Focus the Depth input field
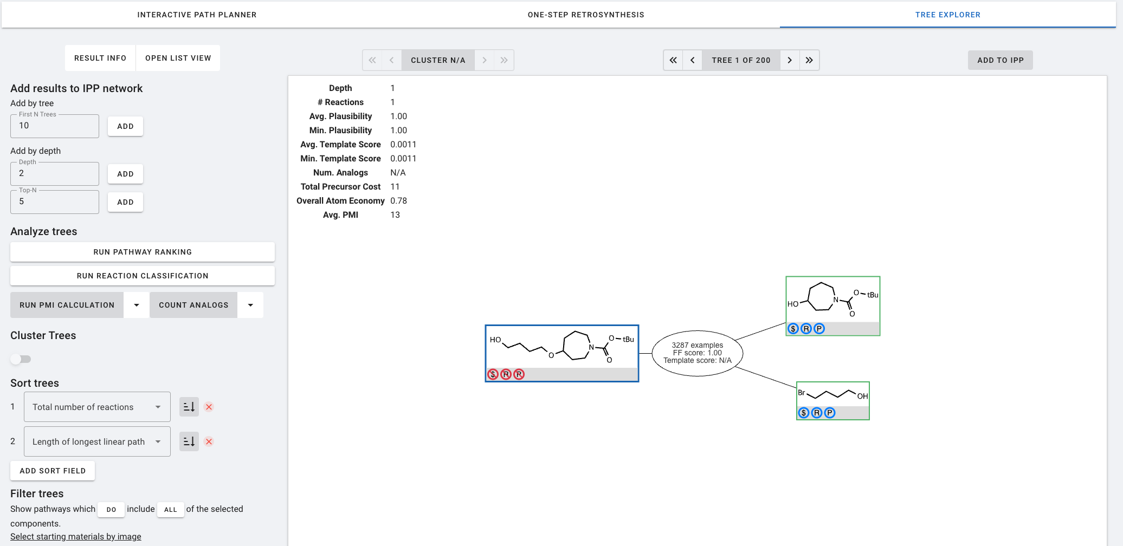 pos(55,173)
